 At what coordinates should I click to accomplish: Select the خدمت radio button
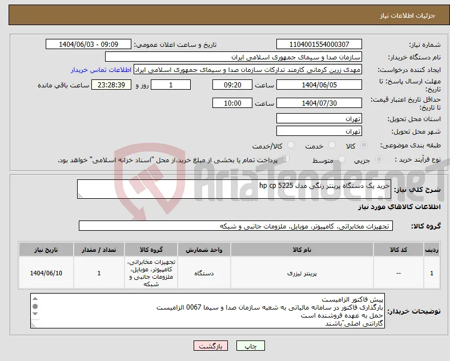pos(332,145)
